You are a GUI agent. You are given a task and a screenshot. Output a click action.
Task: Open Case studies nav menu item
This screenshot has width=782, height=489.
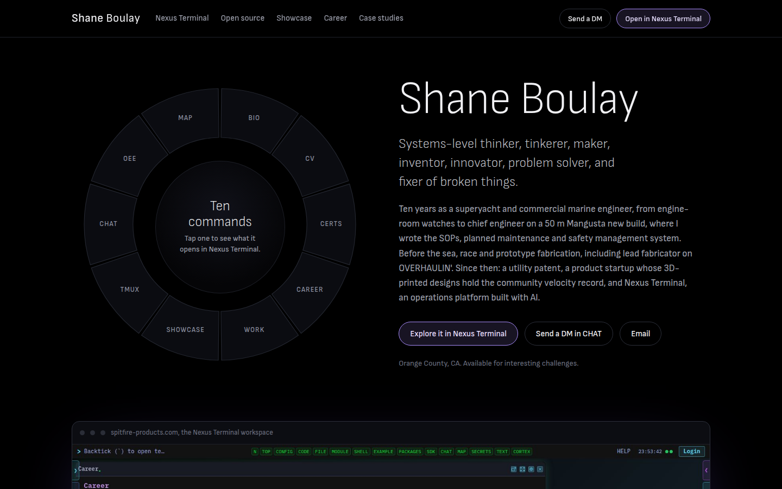click(x=381, y=18)
